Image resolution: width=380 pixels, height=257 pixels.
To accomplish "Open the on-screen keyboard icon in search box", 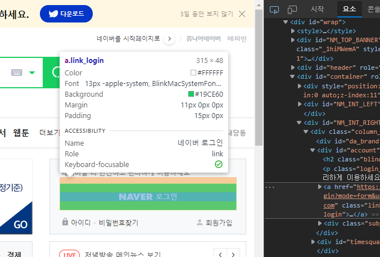I will (x=17, y=72).
